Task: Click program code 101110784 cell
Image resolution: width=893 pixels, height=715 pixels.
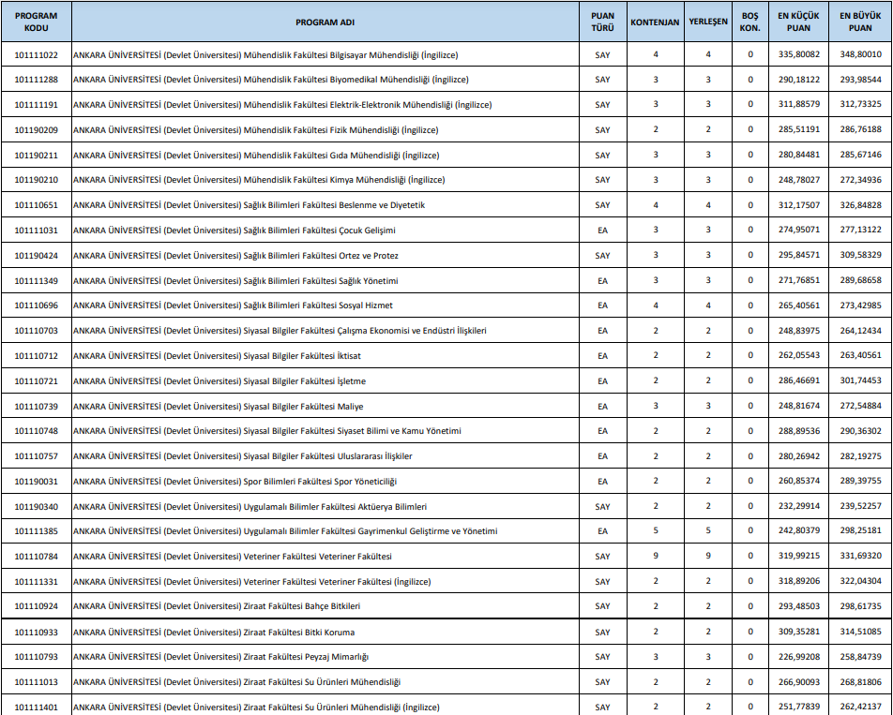Action: click(x=37, y=557)
